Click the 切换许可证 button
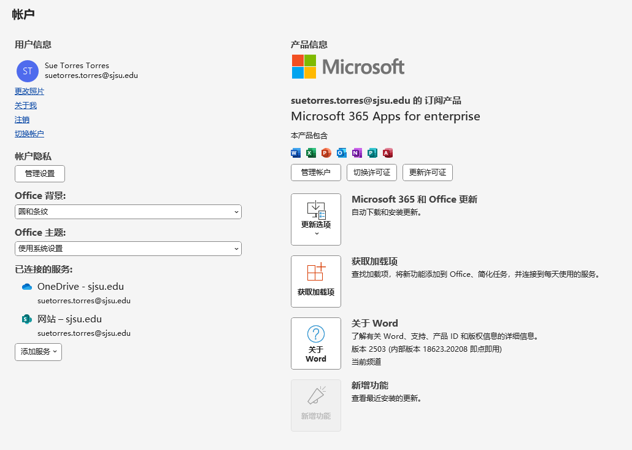Image resolution: width=632 pixels, height=450 pixels. pyautogui.click(x=372, y=173)
